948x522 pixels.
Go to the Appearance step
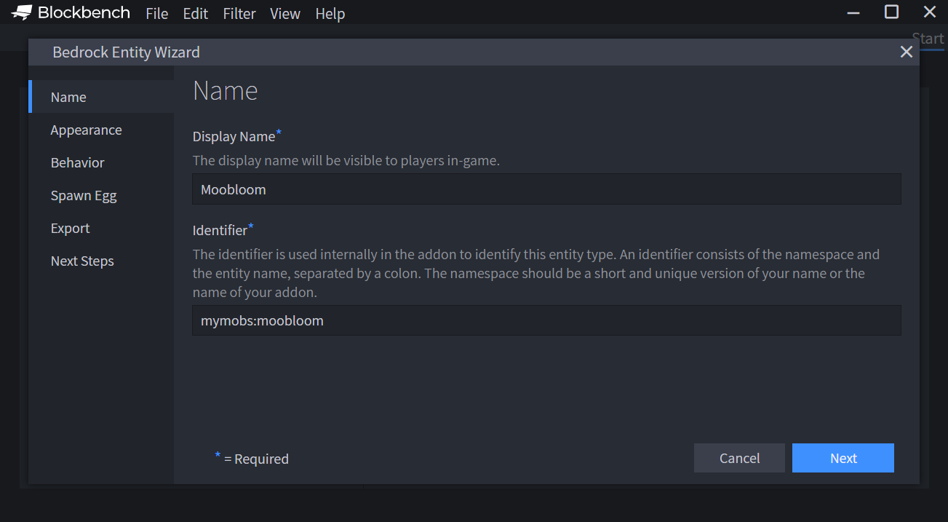coord(86,130)
